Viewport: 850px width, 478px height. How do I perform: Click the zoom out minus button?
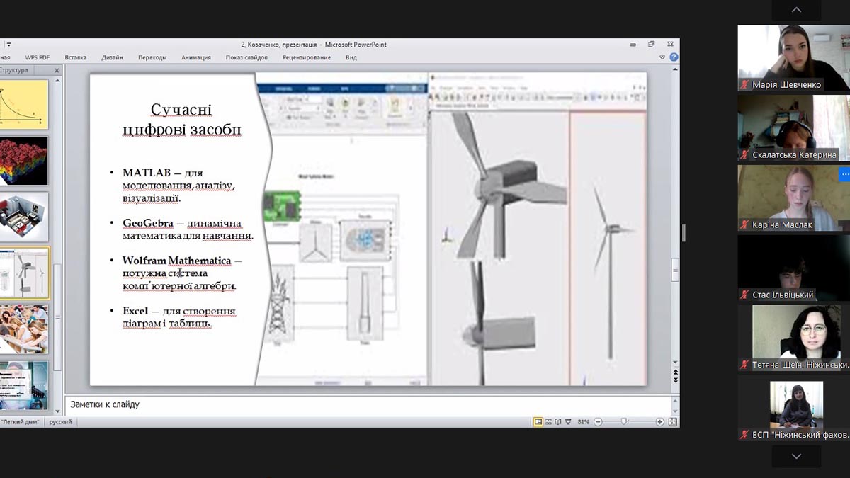(598, 422)
